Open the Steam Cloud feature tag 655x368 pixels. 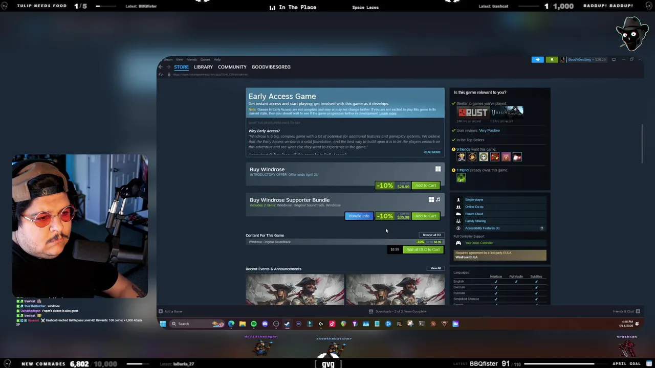[474, 214]
